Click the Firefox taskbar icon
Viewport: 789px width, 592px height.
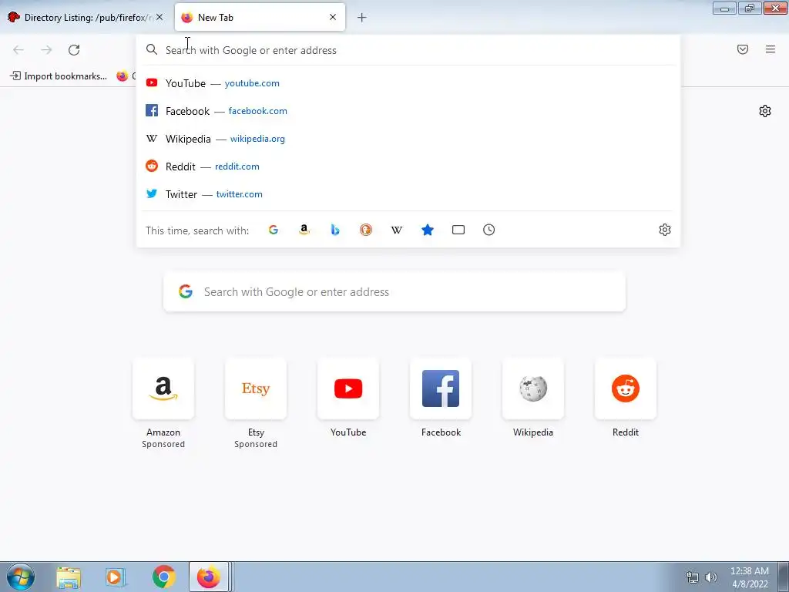tap(208, 577)
